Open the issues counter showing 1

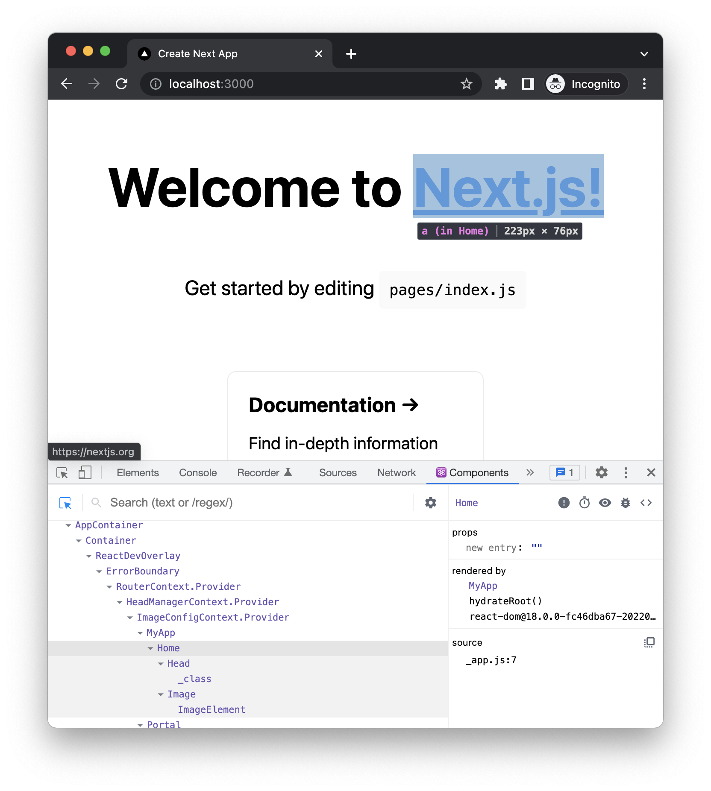pyautogui.click(x=564, y=473)
